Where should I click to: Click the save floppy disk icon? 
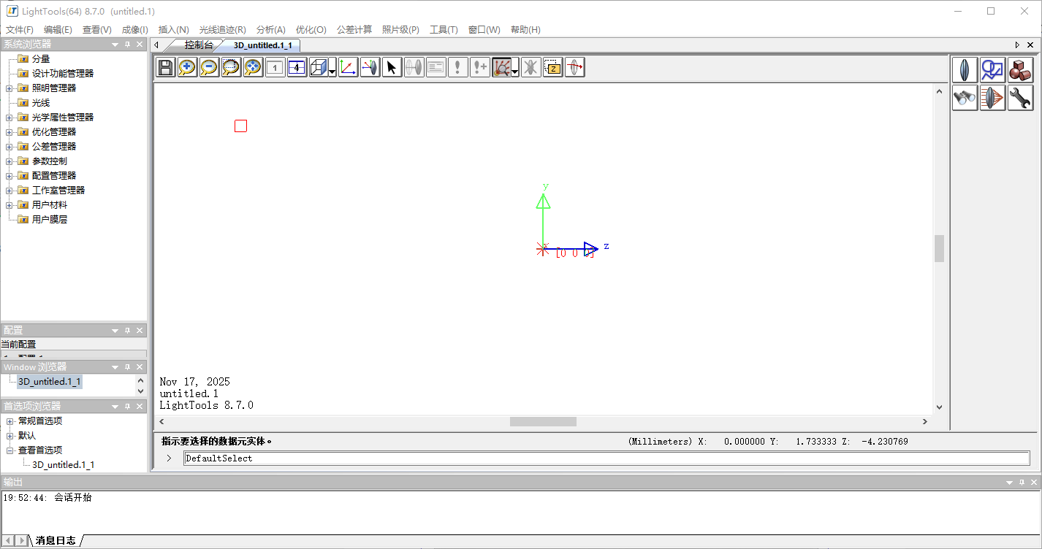pyautogui.click(x=166, y=68)
